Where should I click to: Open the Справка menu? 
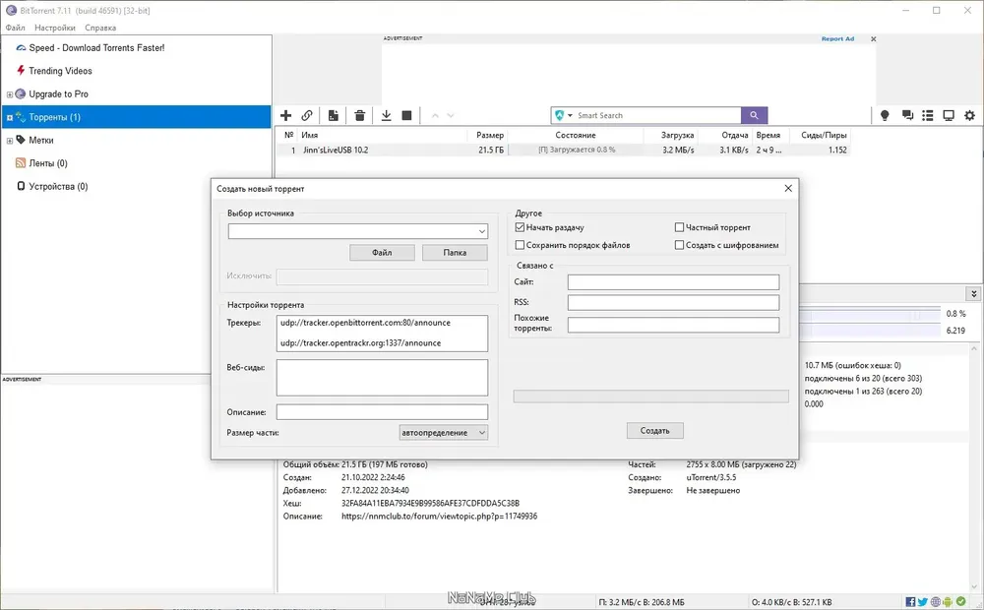(100, 28)
